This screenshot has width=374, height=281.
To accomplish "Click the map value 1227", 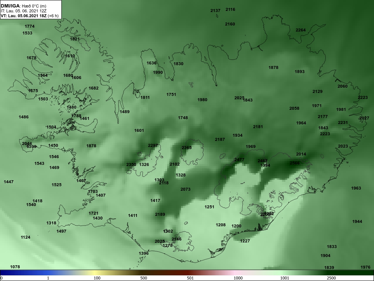I will tap(245, 241).
